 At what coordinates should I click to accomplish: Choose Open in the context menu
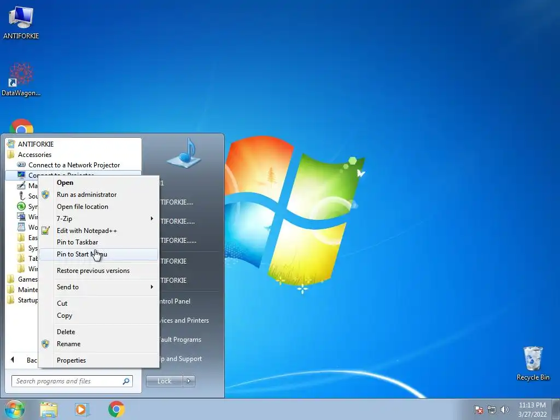pos(98,183)
